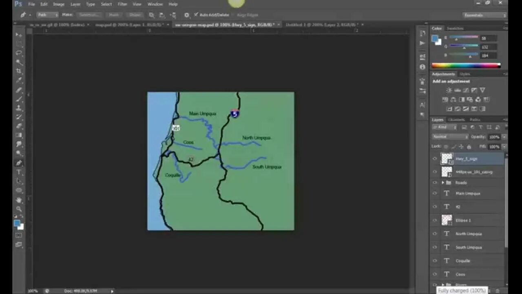The height and width of the screenshot is (294, 522).
Task: Select the Spot Healing Brush tool
Action: point(19,90)
